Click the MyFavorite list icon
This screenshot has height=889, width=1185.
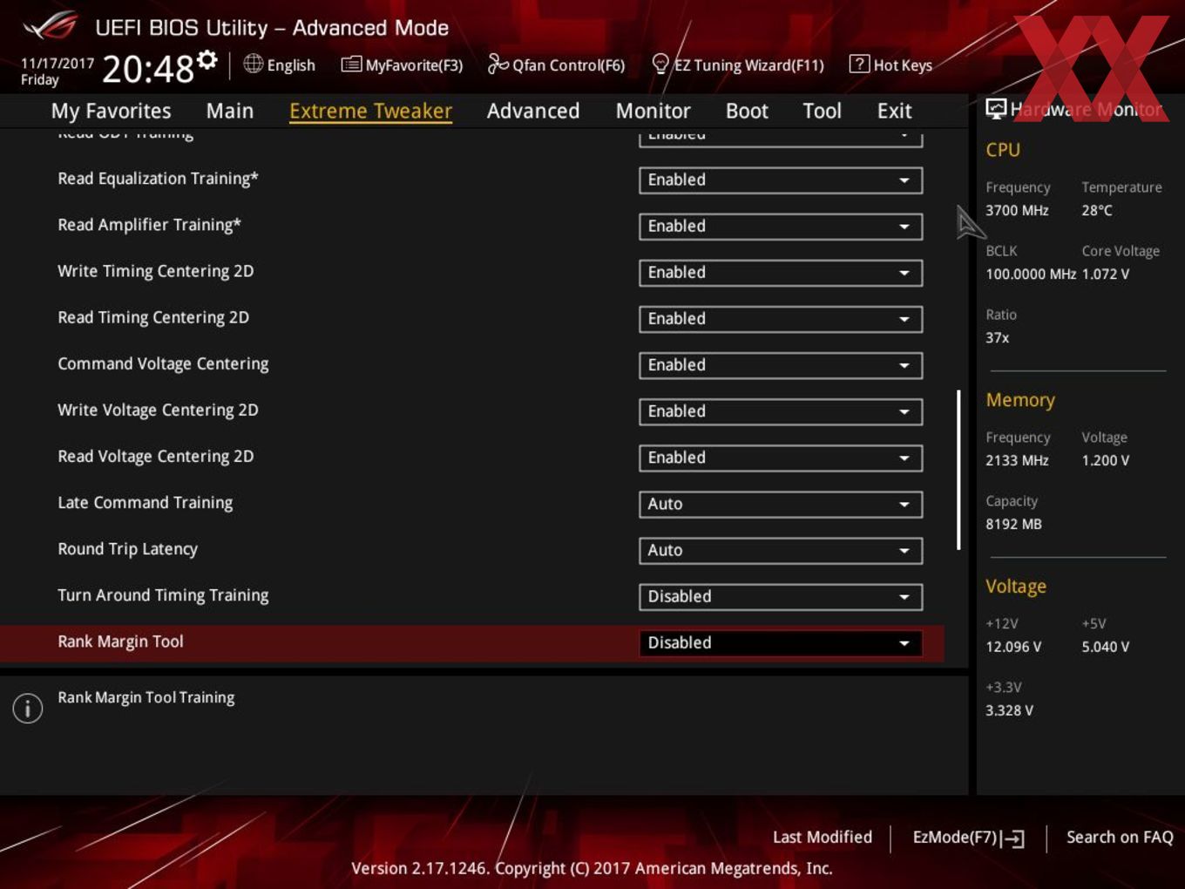pyautogui.click(x=351, y=64)
